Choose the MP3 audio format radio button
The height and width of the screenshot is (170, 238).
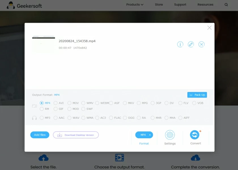42,118
